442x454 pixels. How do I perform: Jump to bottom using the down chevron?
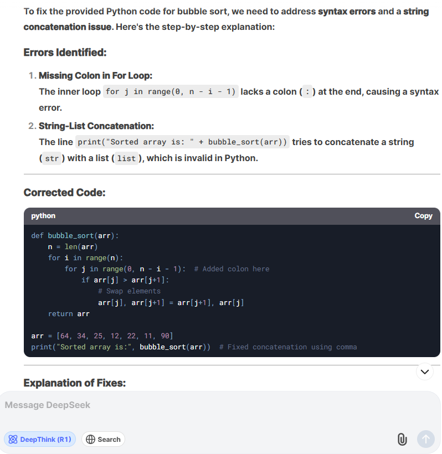425,372
